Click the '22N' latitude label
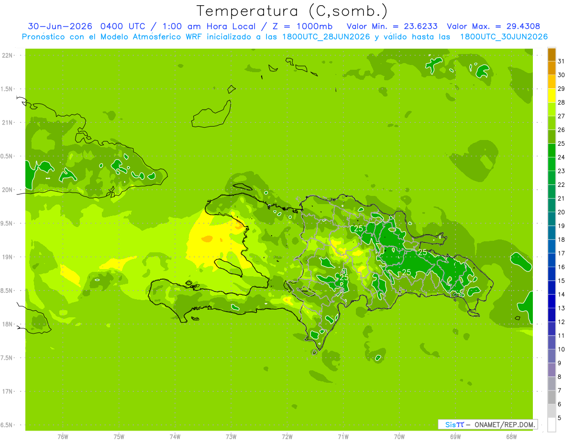Image resolution: width=574 pixels, height=443 pixels. click(7, 55)
